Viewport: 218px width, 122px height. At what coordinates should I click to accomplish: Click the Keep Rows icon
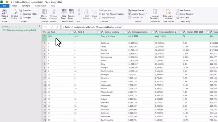(x=64, y=12)
